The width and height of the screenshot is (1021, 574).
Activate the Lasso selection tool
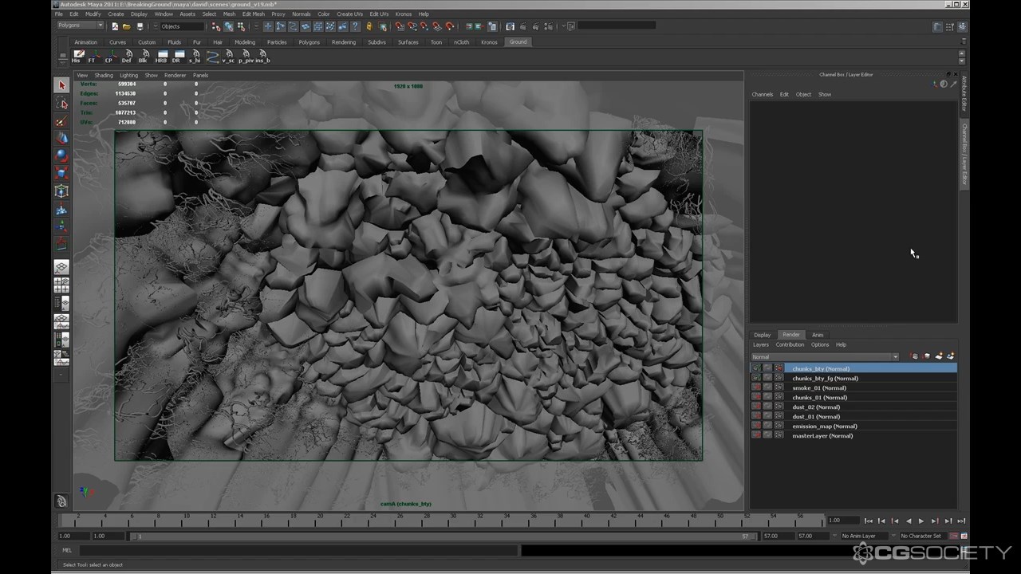coord(61,104)
